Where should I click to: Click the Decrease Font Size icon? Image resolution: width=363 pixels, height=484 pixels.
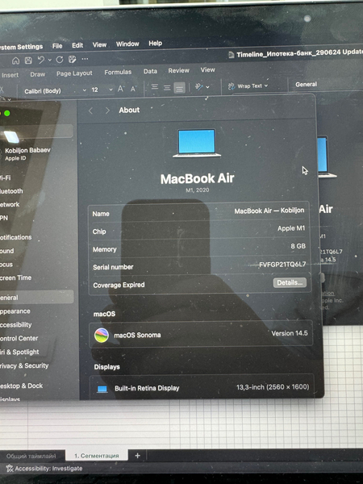[x=133, y=89]
